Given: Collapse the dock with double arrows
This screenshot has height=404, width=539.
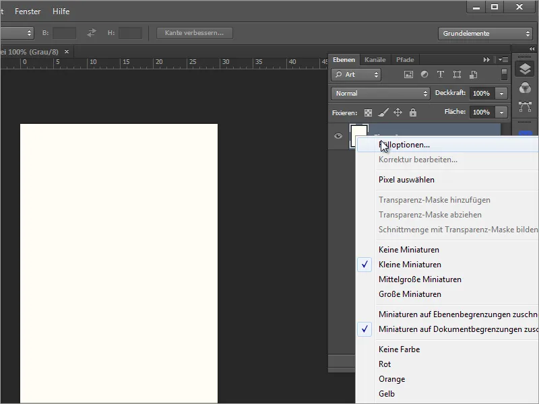Looking at the screenshot, I should [532, 48].
